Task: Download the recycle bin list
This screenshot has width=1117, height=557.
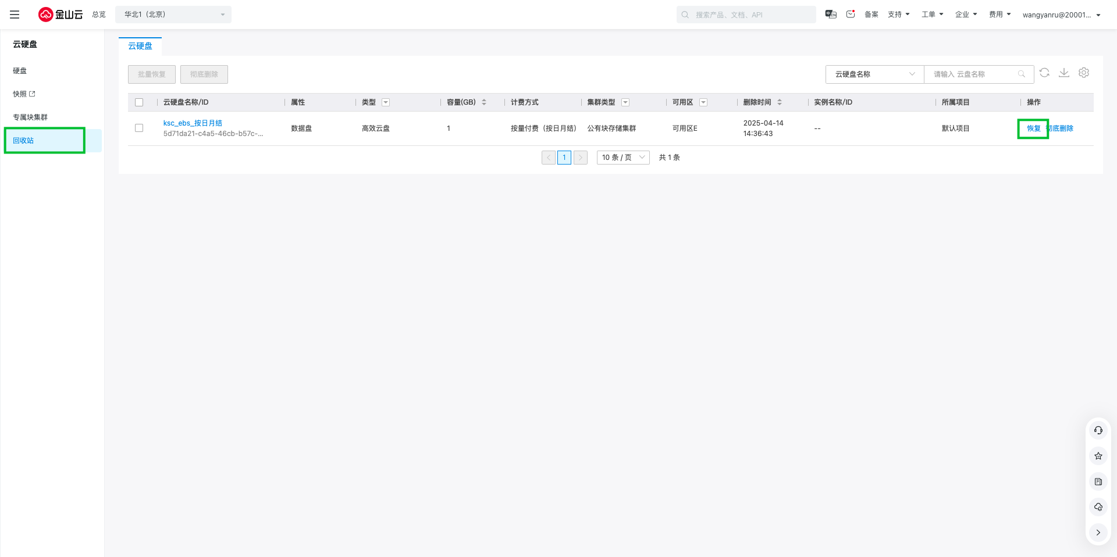Action: coord(1064,73)
